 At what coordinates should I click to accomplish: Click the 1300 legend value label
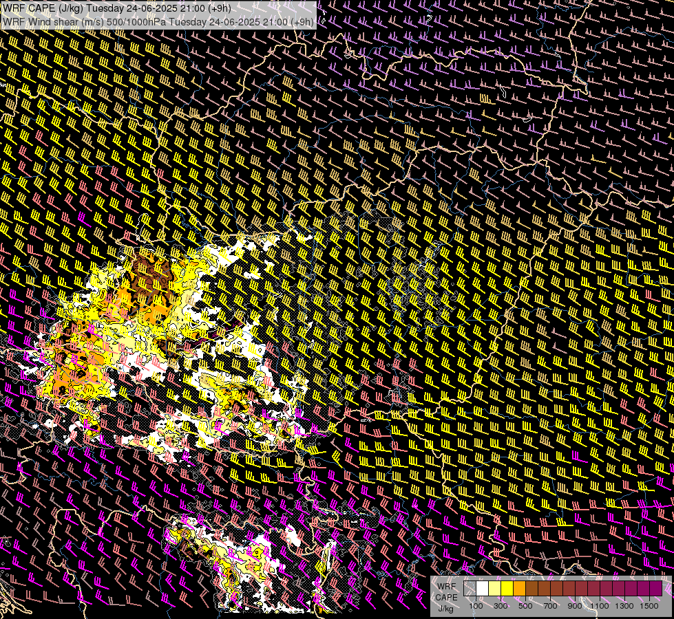pyautogui.click(x=624, y=606)
